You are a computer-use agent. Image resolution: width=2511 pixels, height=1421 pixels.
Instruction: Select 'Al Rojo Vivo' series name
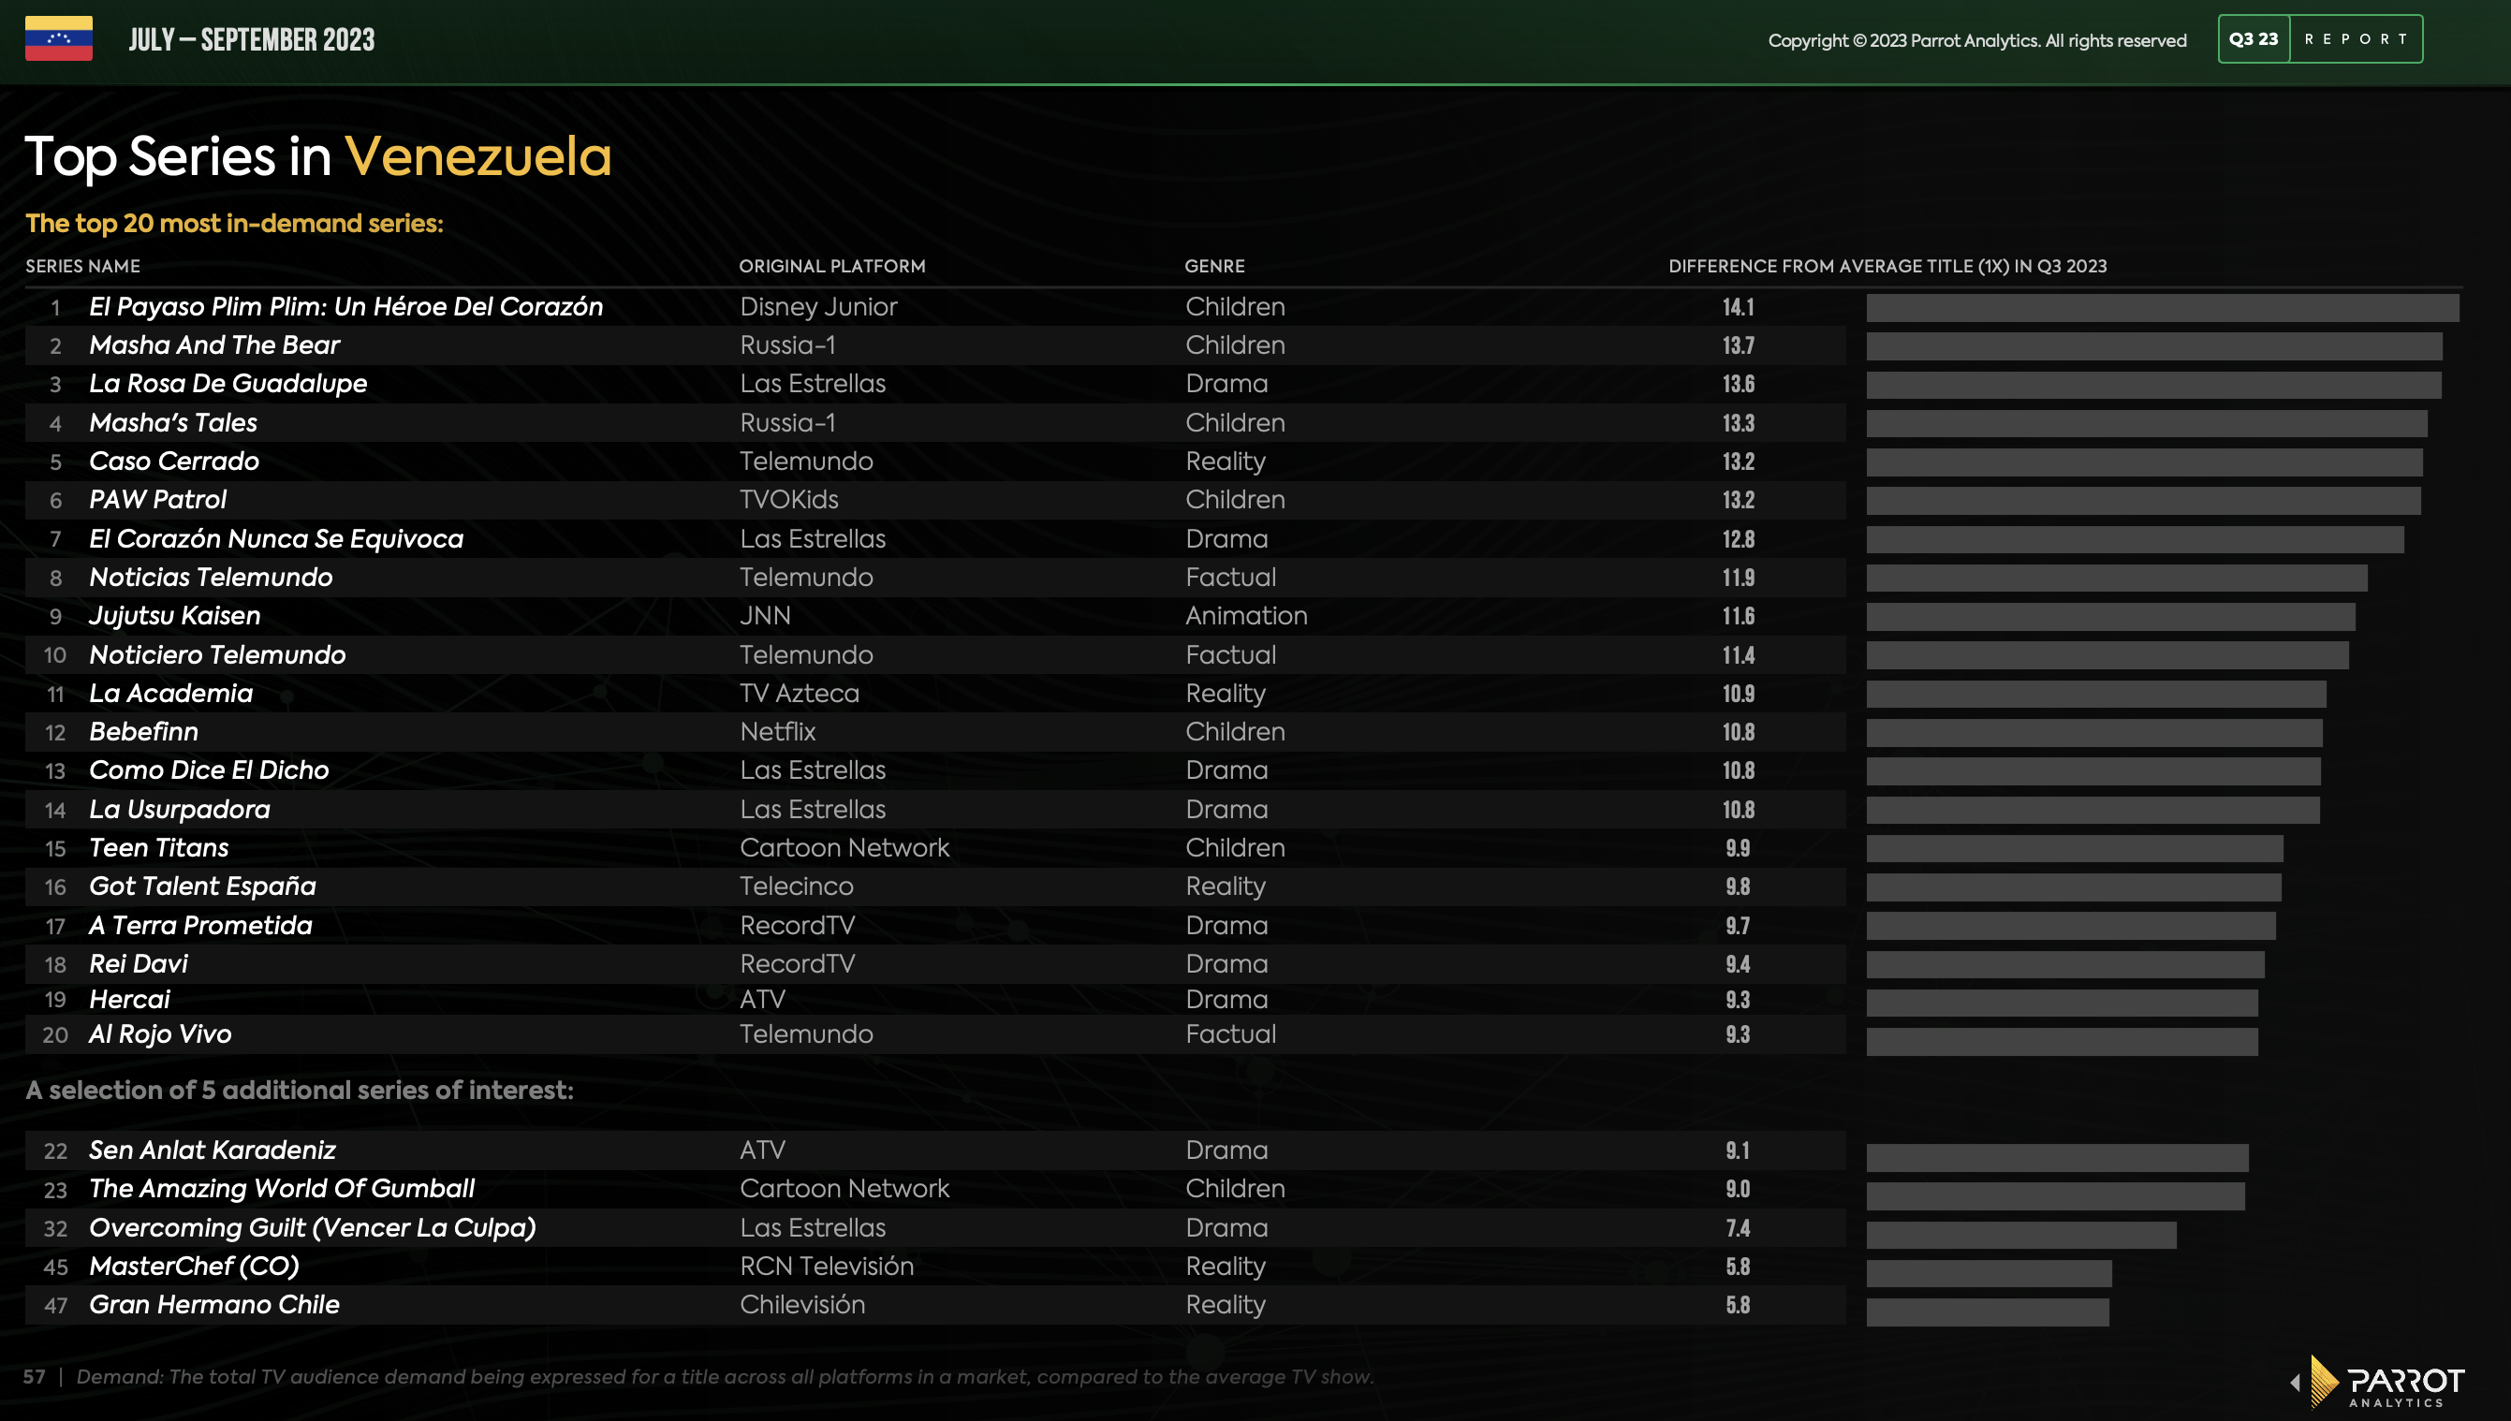(160, 1034)
